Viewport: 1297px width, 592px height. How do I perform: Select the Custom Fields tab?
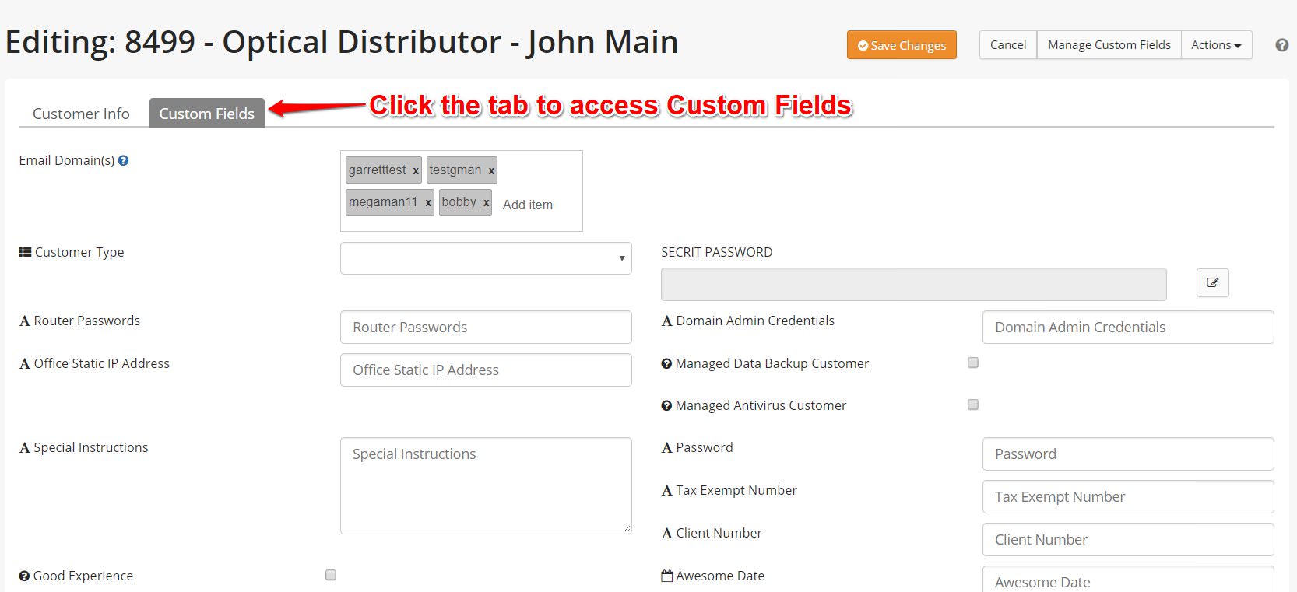click(x=207, y=114)
